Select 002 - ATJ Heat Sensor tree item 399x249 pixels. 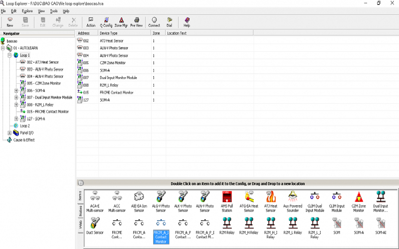coord(43,62)
